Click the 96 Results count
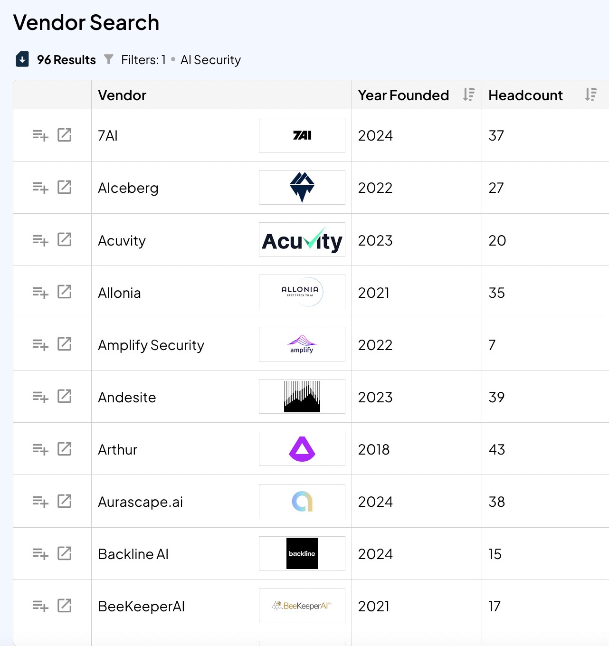Image resolution: width=609 pixels, height=646 pixels. click(x=67, y=60)
